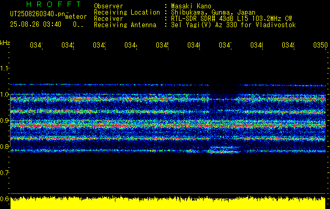Click the 0350 time marker

coord(321,45)
